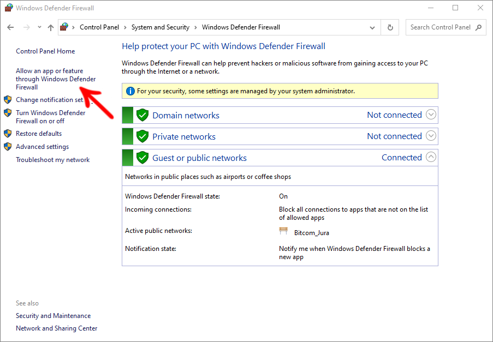The width and height of the screenshot is (493, 342).
Task: Refresh the Windows Defender Firewall page
Action: tap(390, 27)
